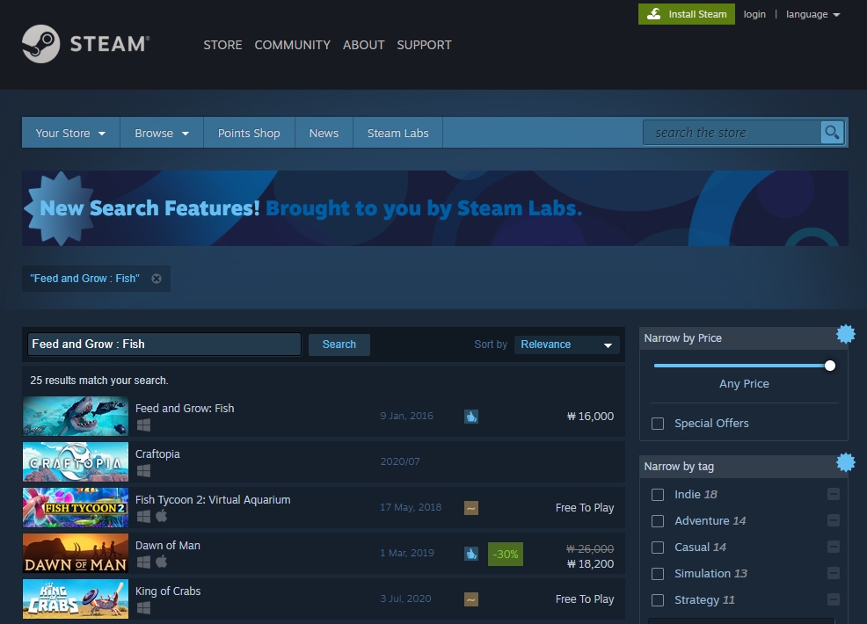The image size is (867, 624).
Task: Open the Your Store dropdown
Action: 70,133
